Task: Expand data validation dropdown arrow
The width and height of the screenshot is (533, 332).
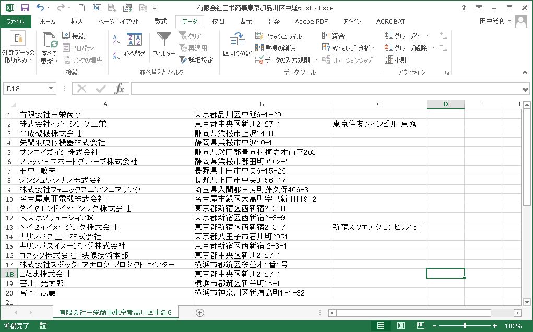Action: pyautogui.click(x=316, y=60)
